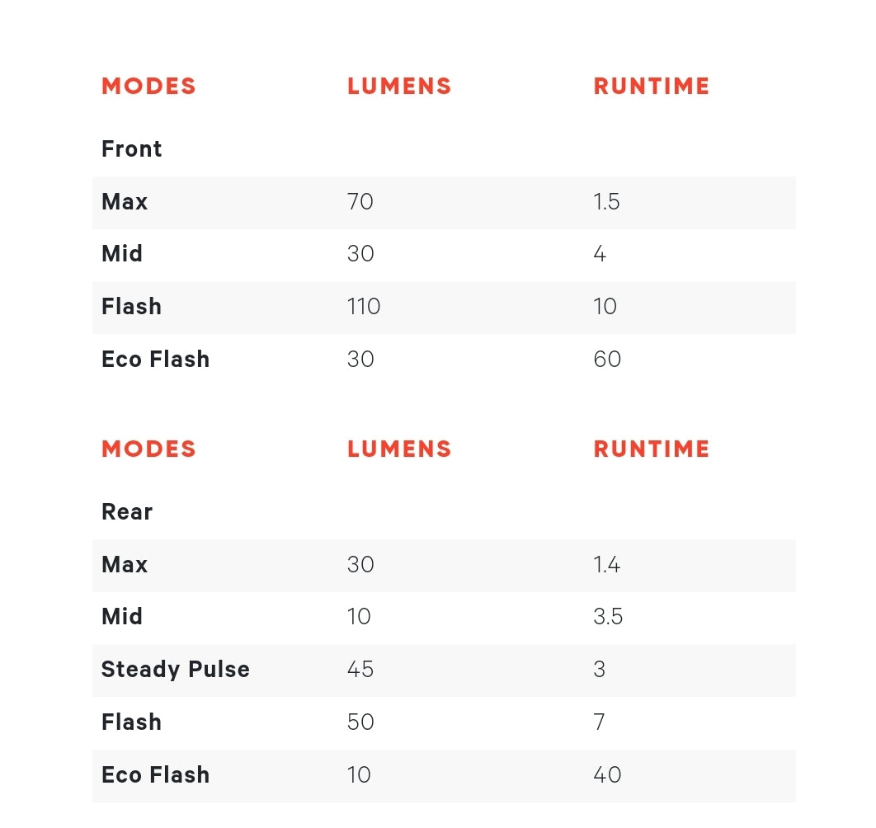
Task: Select the Mid label in Front table
Action: [x=122, y=254]
